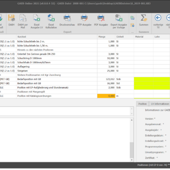
Task: Click the 'Positionen (mit EP 0 von 74)' status text
Action: point(152,165)
